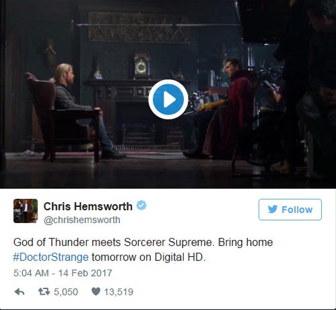Click the carved wall panel above the mantel
The height and width of the screenshot is (310, 336).
point(139,28)
